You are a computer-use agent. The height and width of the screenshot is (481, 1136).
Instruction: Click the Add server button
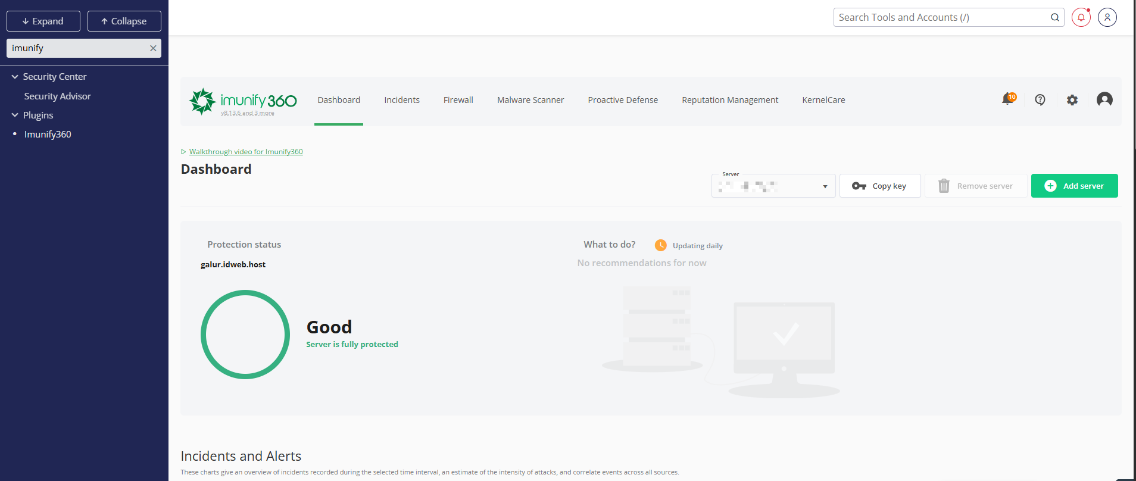point(1075,186)
